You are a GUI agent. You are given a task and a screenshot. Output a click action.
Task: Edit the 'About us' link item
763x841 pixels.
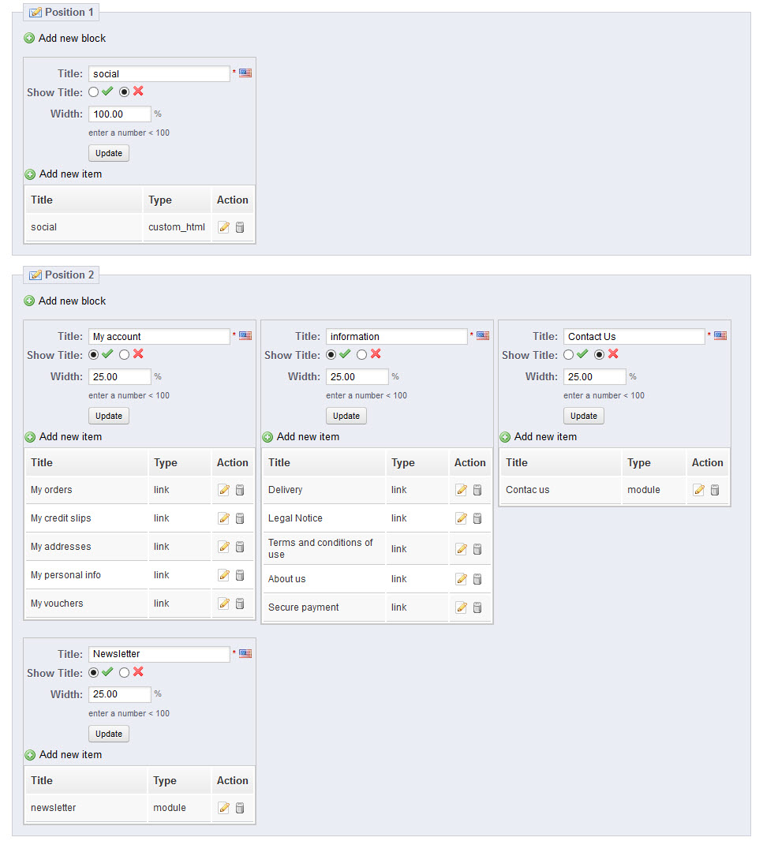[462, 579]
